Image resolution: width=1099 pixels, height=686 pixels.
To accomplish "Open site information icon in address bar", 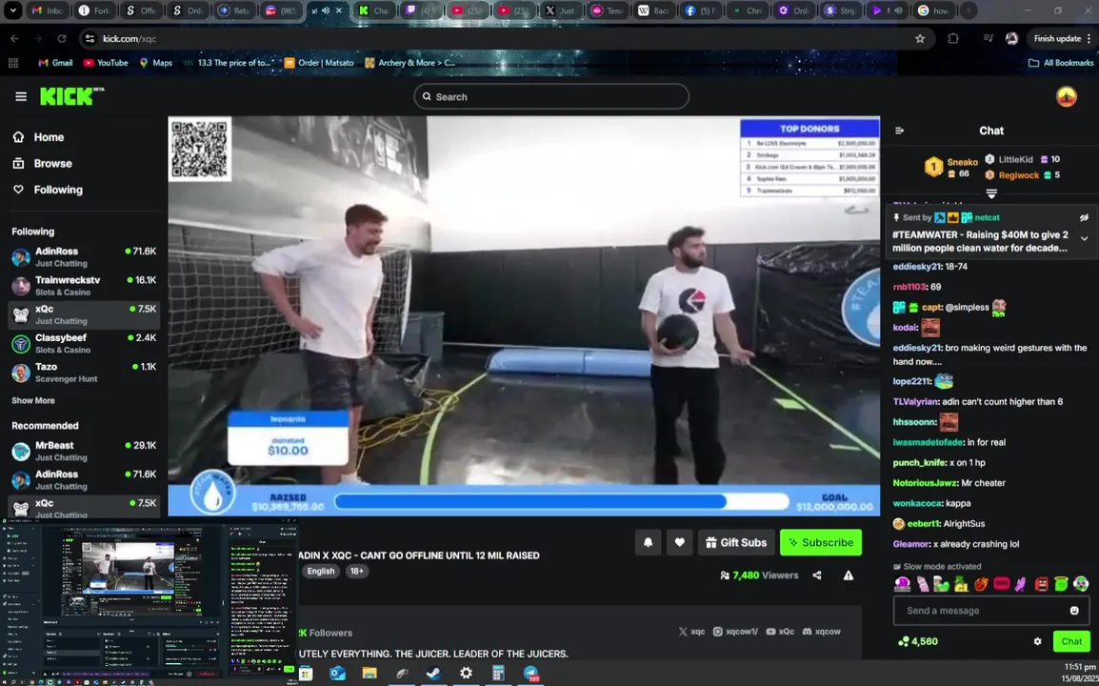I will 90,38.
